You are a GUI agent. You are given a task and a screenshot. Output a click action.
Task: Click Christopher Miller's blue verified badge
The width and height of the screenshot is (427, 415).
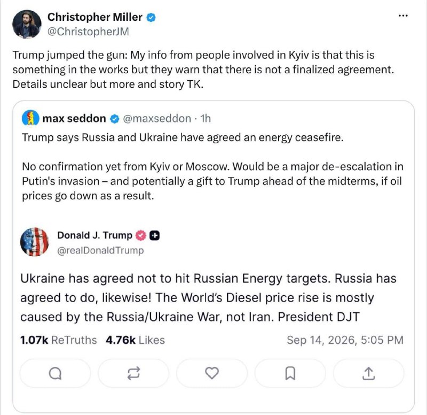(x=151, y=18)
